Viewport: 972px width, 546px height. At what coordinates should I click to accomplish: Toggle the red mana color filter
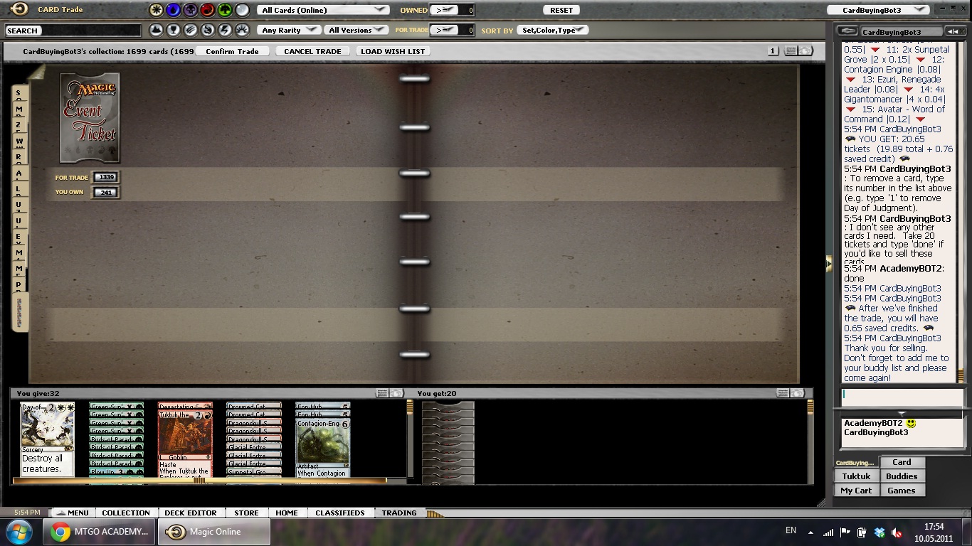click(x=207, y=10)
